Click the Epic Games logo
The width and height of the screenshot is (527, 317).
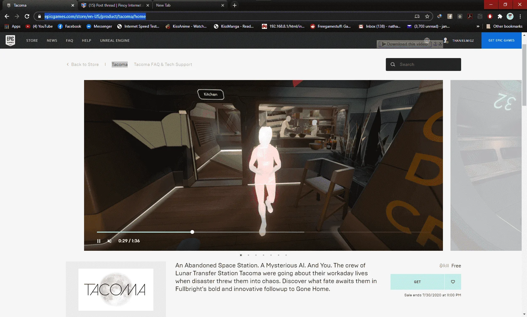[x=10, y=40]
